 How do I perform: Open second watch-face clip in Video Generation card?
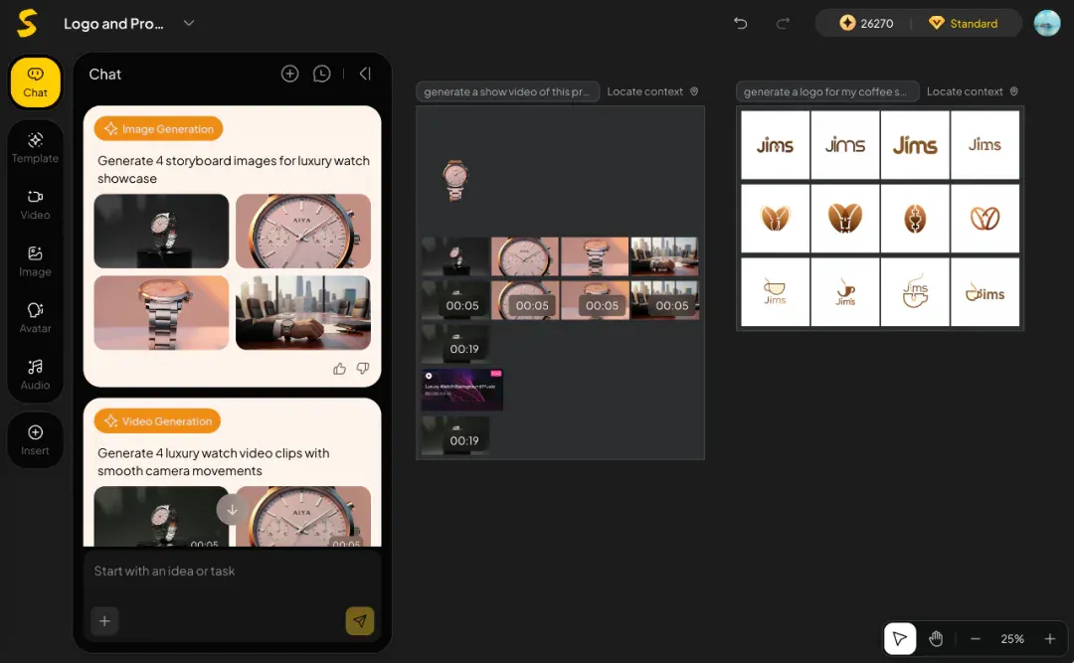point(303,517)
